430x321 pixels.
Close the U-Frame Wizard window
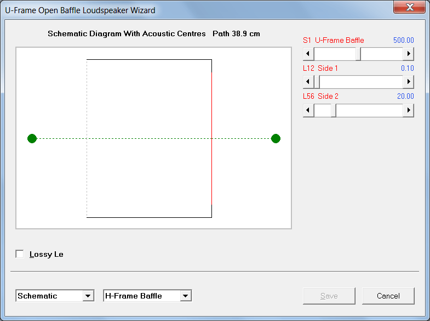pyautogui.click(x=409, y=7)
